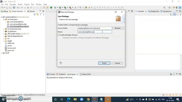Viewport: 182px width, 102px height.
Task: Minimize the Project Explorer panel
Action: pyautogui.click(x=40, y=11)
